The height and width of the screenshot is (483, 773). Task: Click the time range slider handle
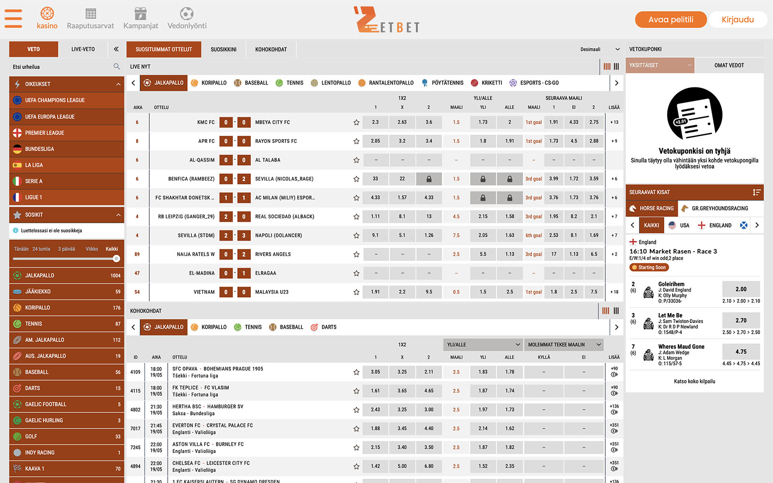coord(116,259)
